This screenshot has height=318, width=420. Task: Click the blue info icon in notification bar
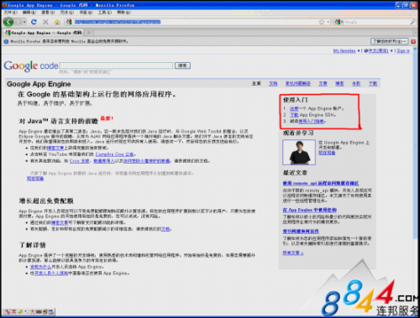click(7, 41)
